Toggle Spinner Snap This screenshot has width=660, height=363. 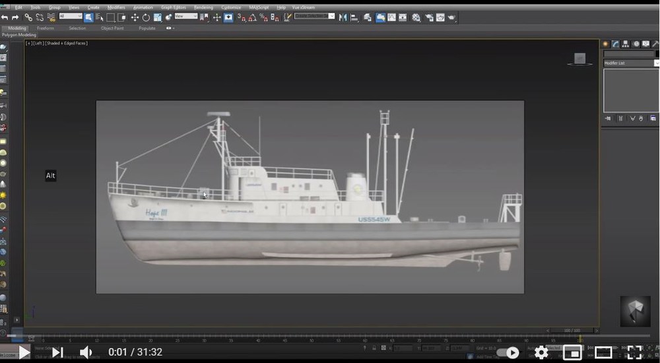(x=275, y=17)
